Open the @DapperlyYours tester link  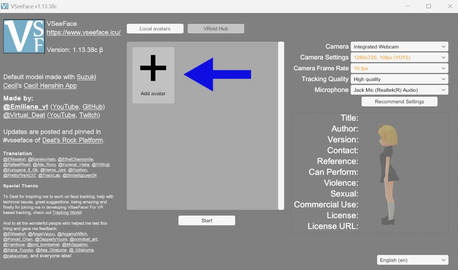click(51, 239)
